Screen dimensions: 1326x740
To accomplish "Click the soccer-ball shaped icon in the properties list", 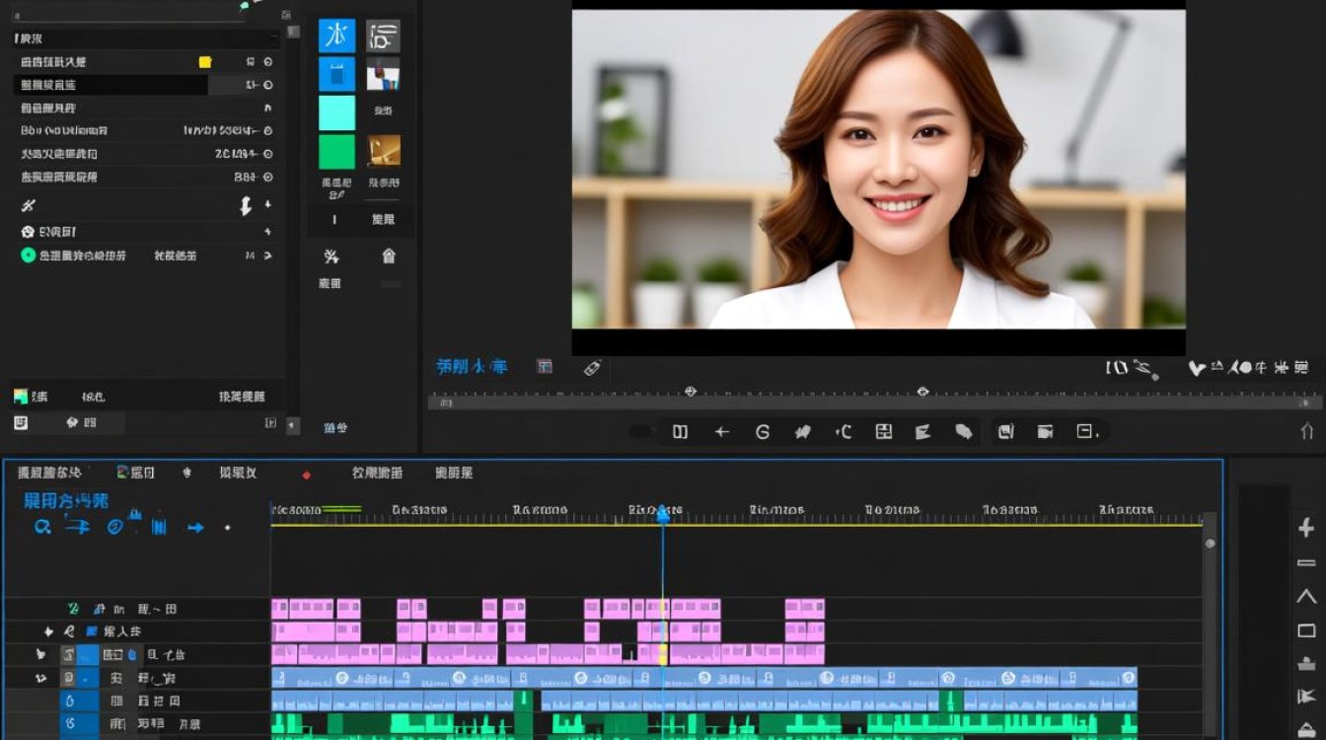I will tap(28, 231).
